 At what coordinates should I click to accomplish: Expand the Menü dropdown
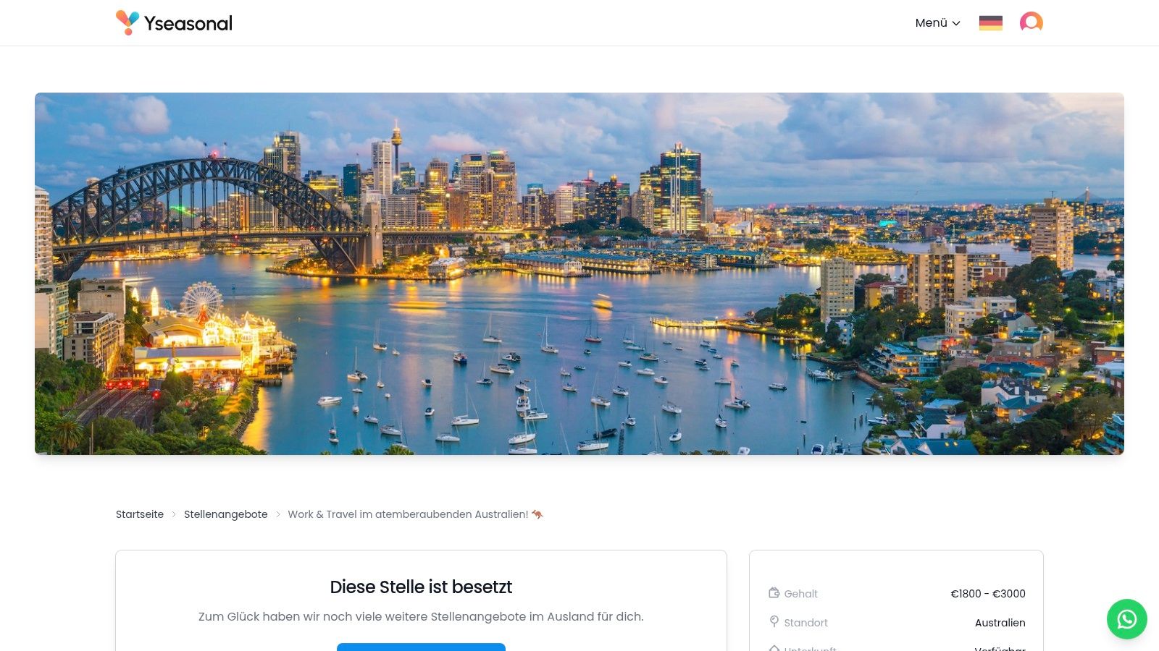(x=938, y=23)
